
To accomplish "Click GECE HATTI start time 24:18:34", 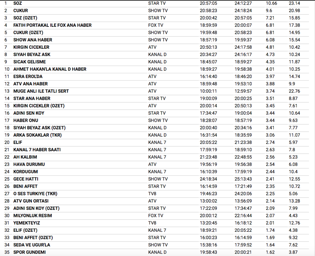I will [208, 179].
